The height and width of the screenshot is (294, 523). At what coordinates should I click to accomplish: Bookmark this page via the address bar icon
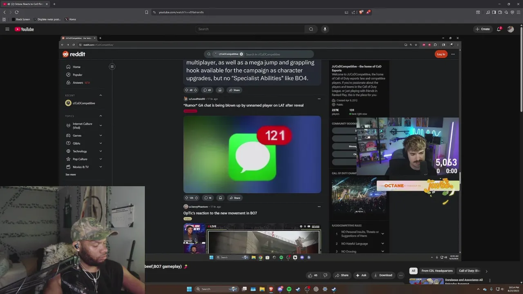click(x=146, y=12)
